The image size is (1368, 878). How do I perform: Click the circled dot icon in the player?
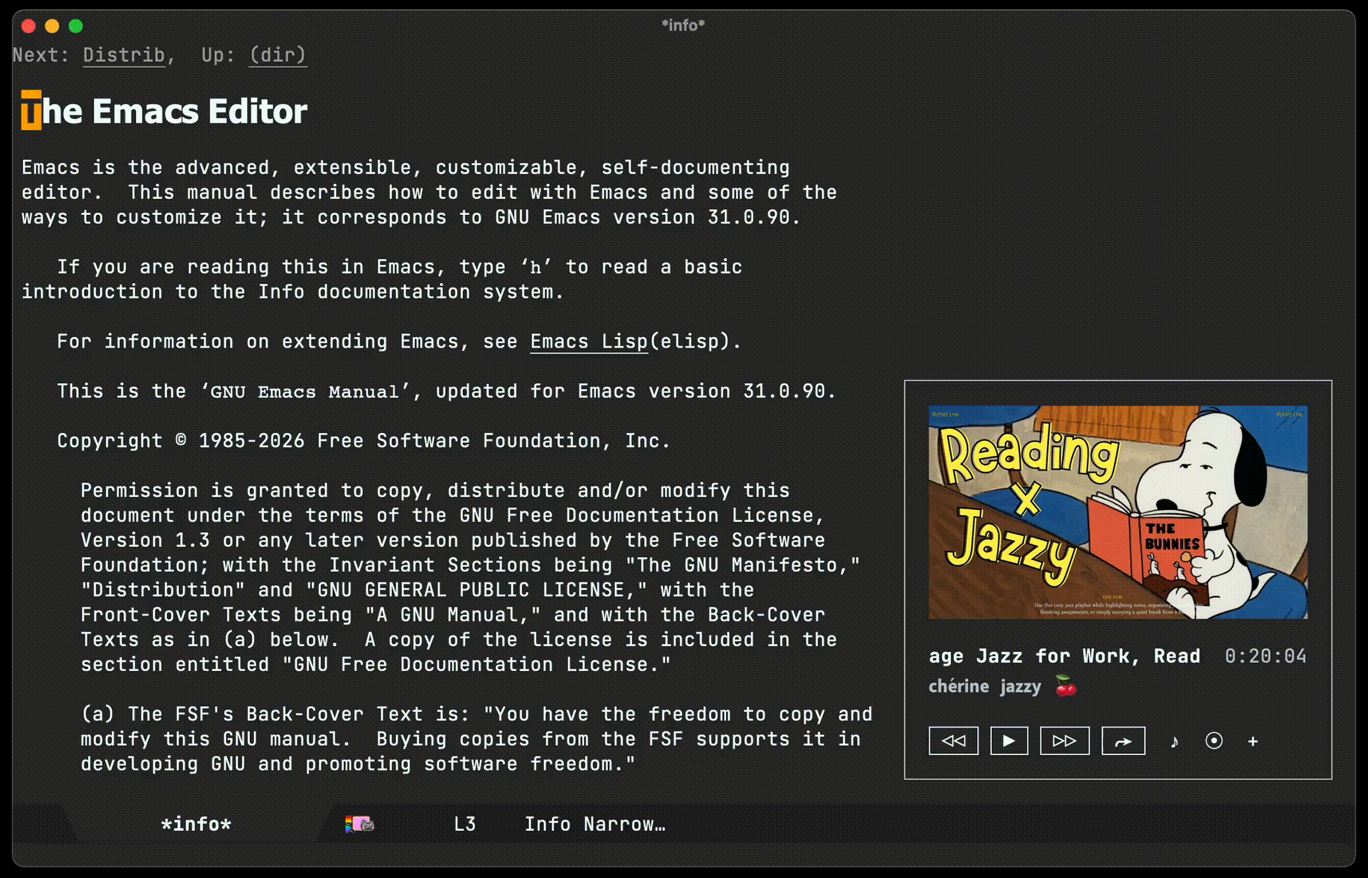[1214, 741]
